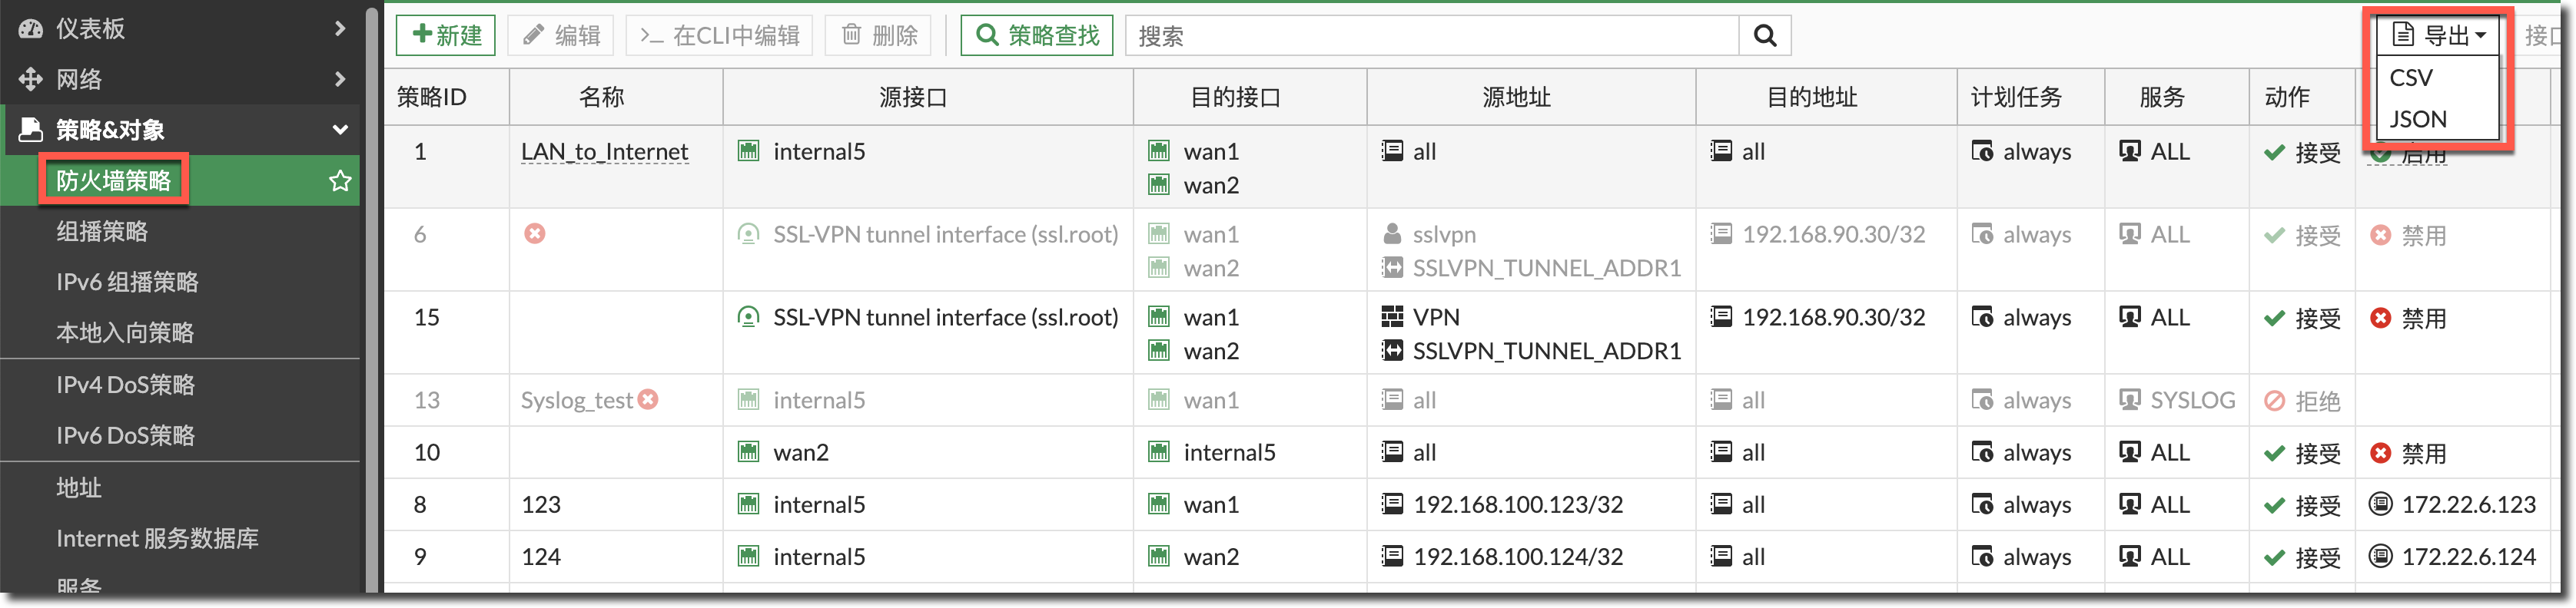Screen dimensions: 2576x608
Task: Click the red X icon beside Syslog_test
Action: point(648,399)
